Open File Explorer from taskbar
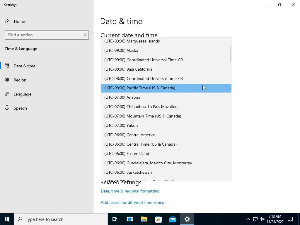The width and height of the screenshot is (300, 225). (144, 219)
